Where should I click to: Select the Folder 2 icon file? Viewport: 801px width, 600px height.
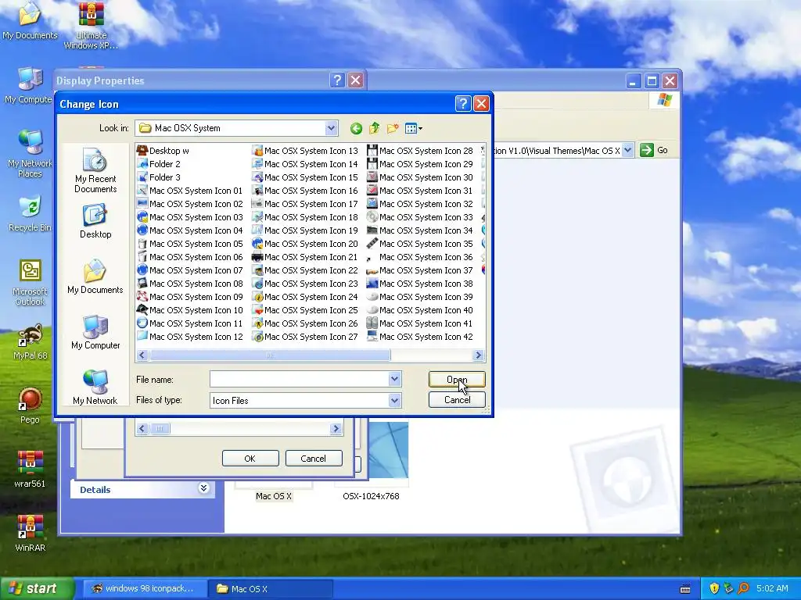pos(159,164)
